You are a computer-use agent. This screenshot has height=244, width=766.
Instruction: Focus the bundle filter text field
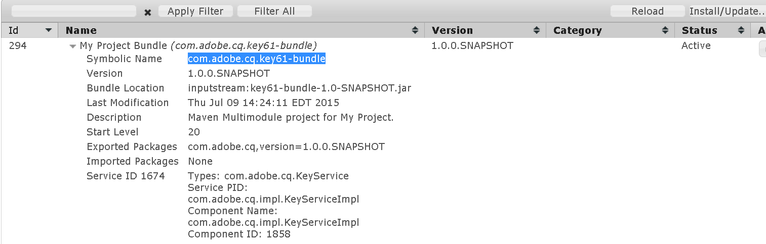[x=74, y=11]
